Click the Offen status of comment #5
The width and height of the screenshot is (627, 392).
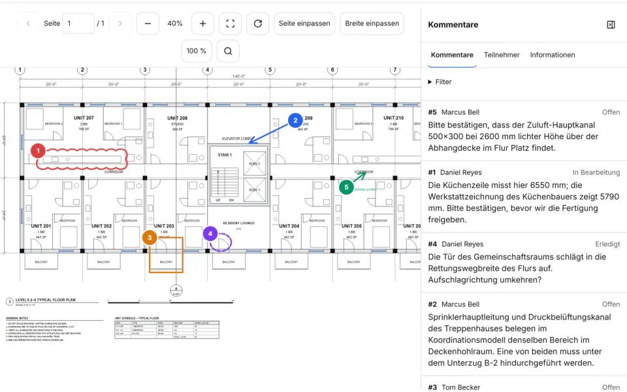611,112
